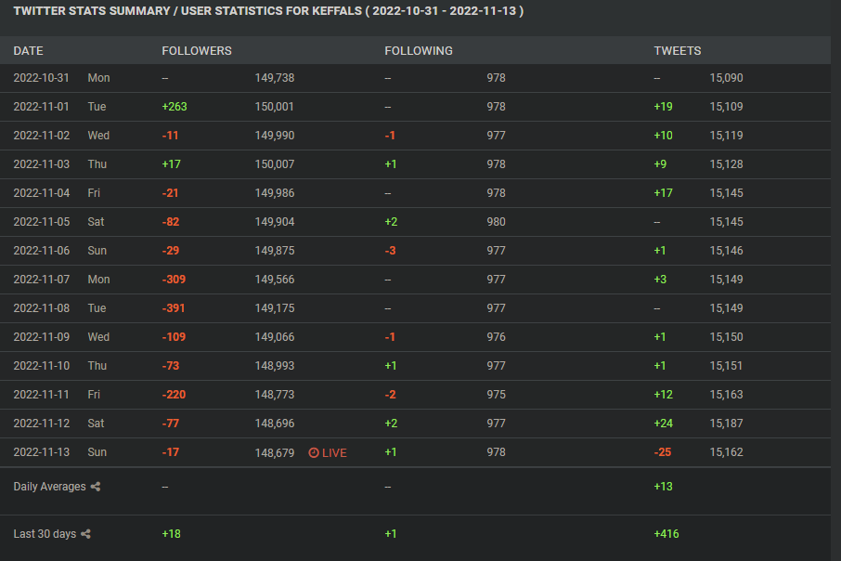Click the +3 tweets change

[x=660, y=280]
